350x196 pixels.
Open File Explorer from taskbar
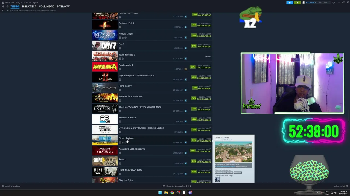[x=166, y=193]
